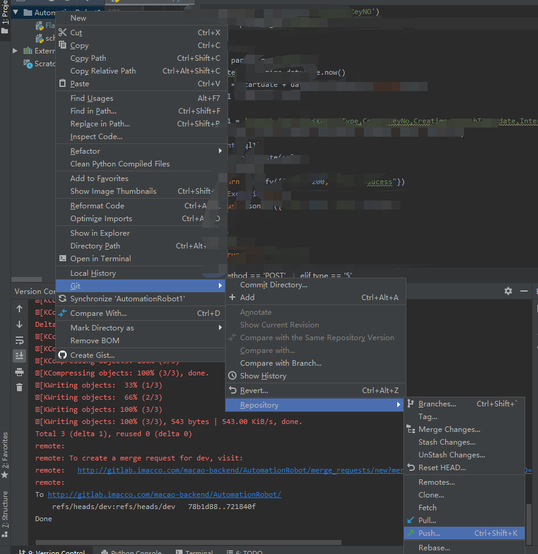Collapse the AutomationRobot1 project tree node
Screen dimensions: 538x554
[16, 12]
